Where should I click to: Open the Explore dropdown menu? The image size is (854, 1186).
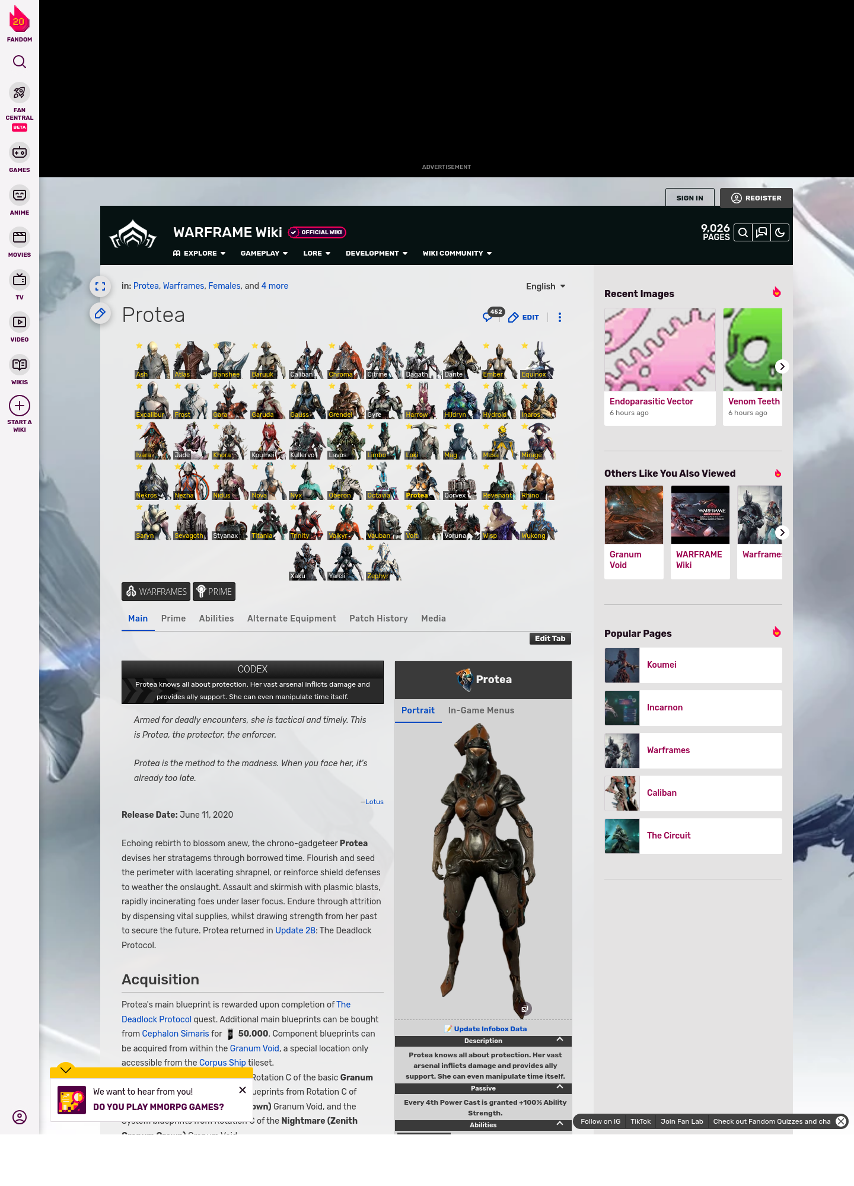tap(199, 253)
